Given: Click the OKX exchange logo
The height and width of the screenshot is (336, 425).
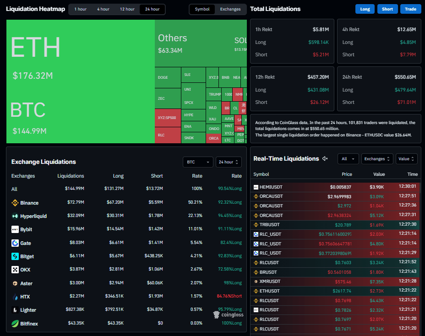Looking at the screenshot, I should pos(15,270).
